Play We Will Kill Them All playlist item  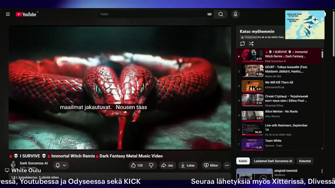[278, 86]
